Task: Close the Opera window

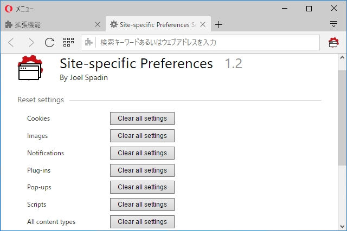Action: [334, 9]
